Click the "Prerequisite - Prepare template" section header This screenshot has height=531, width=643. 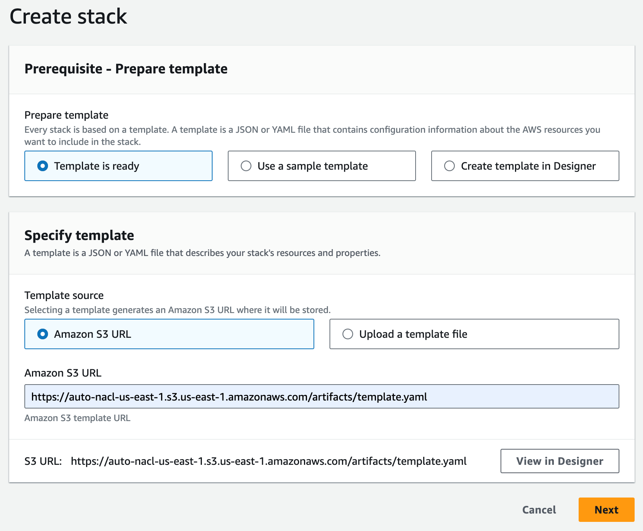coord(126,69)
